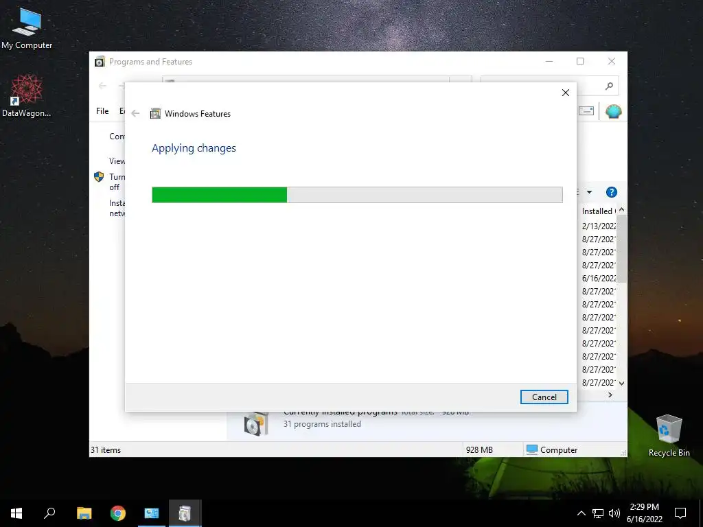This screenshot has height=527, width=703.
Task: Open the notification center
Action: [x=680, y=513]
